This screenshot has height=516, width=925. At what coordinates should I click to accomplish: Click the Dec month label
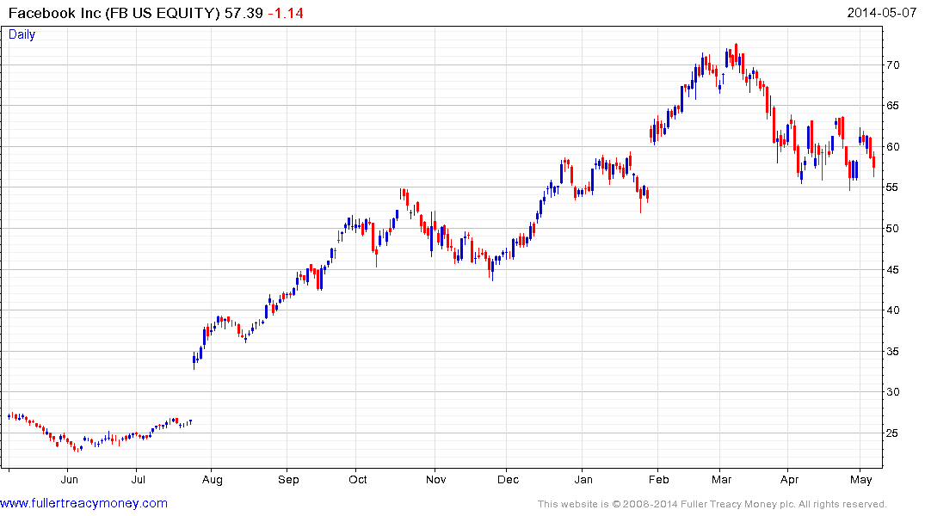(508, 479)
